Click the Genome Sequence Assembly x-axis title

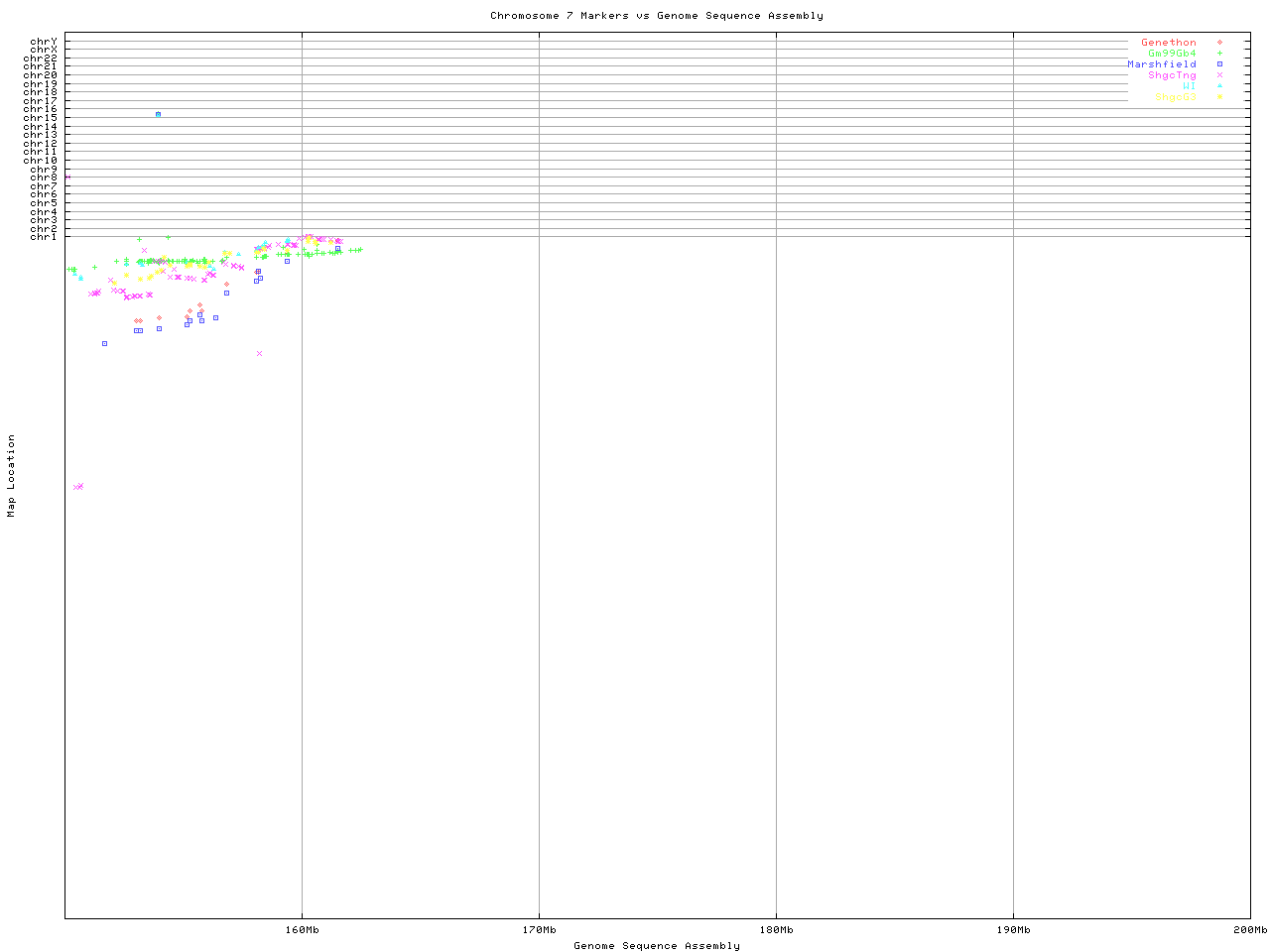click(656, 946)
